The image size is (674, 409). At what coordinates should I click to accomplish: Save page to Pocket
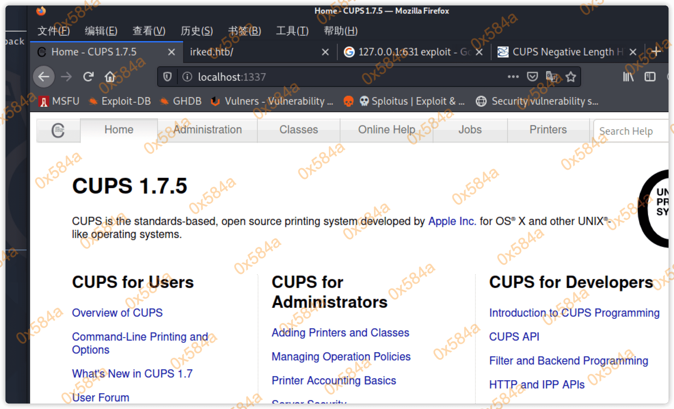tap(532, 77)
